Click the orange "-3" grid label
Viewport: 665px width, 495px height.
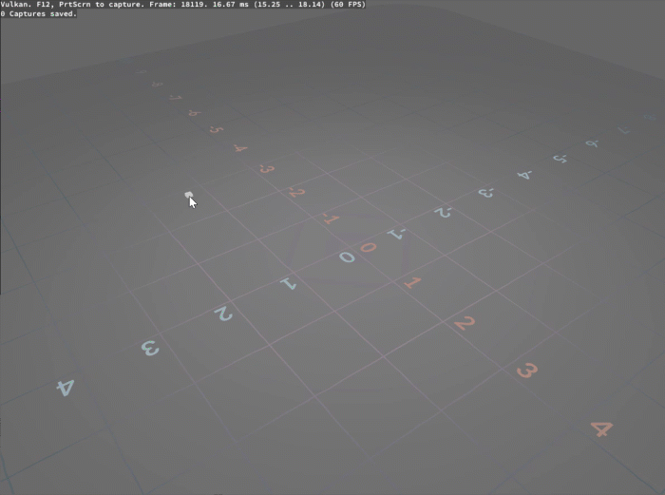[x=267, y=169]
